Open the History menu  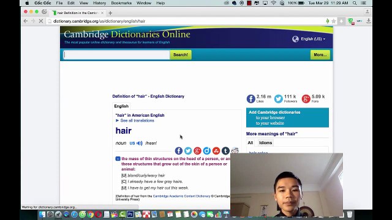tap(99, 3)
